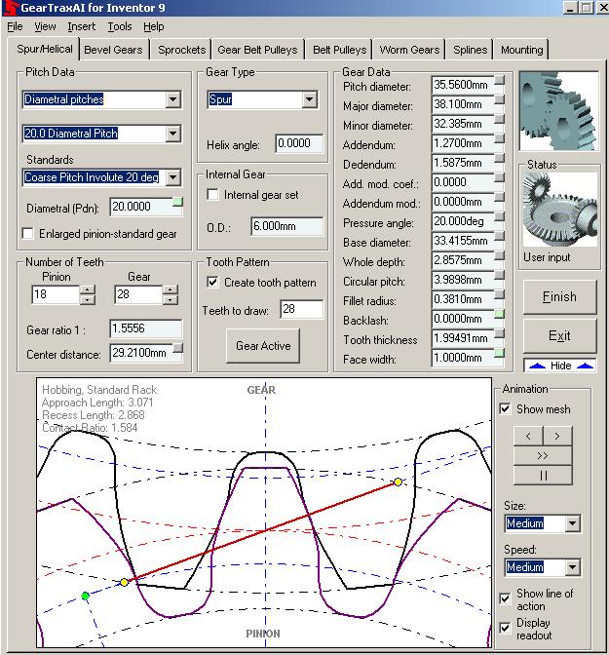Click the O.D. input field
This screenshot has height=655, width=609.
(286, 226)
